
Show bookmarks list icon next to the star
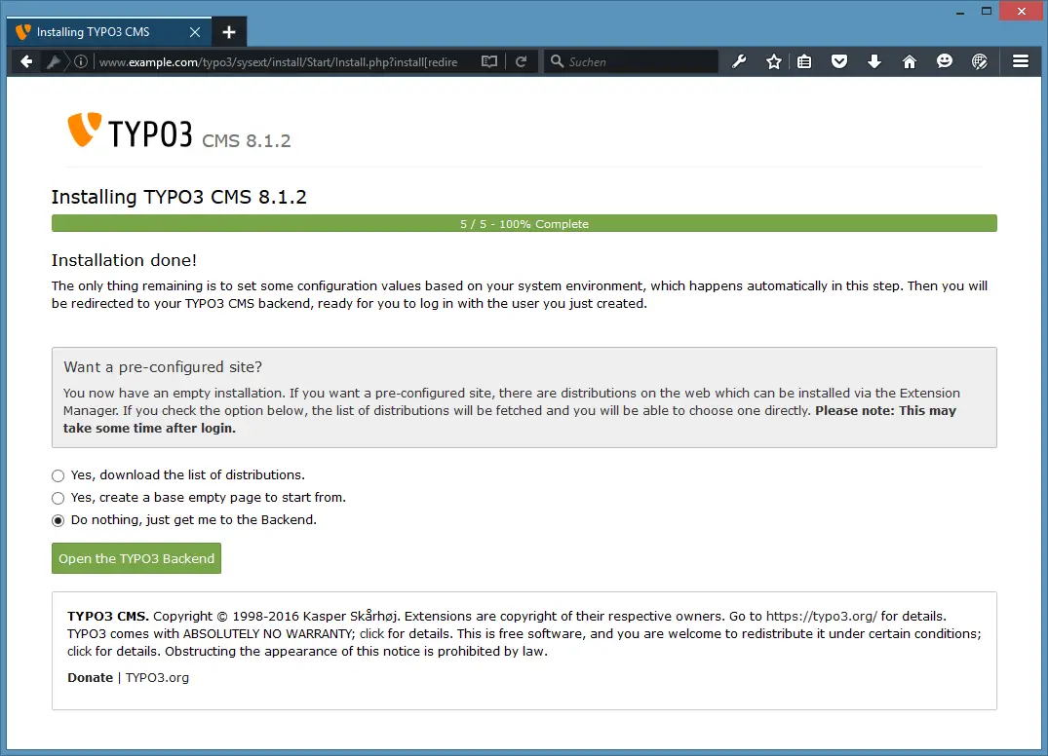[x=804, y=62]
